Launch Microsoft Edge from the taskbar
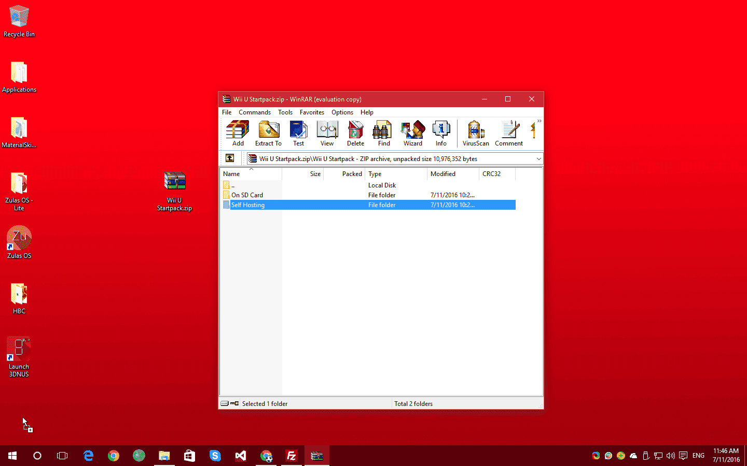This screenshot has width=747, height=466. pos(88,456)
